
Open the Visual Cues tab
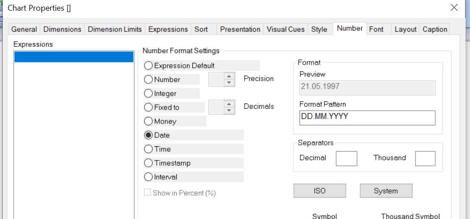pos(285,29)
